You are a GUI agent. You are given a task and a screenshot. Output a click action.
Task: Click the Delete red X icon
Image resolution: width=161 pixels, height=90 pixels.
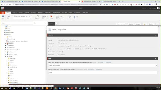click(51, 17)
